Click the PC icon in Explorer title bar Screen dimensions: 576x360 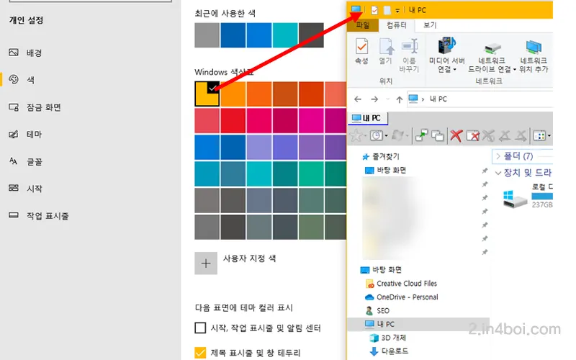coord(356,9)
